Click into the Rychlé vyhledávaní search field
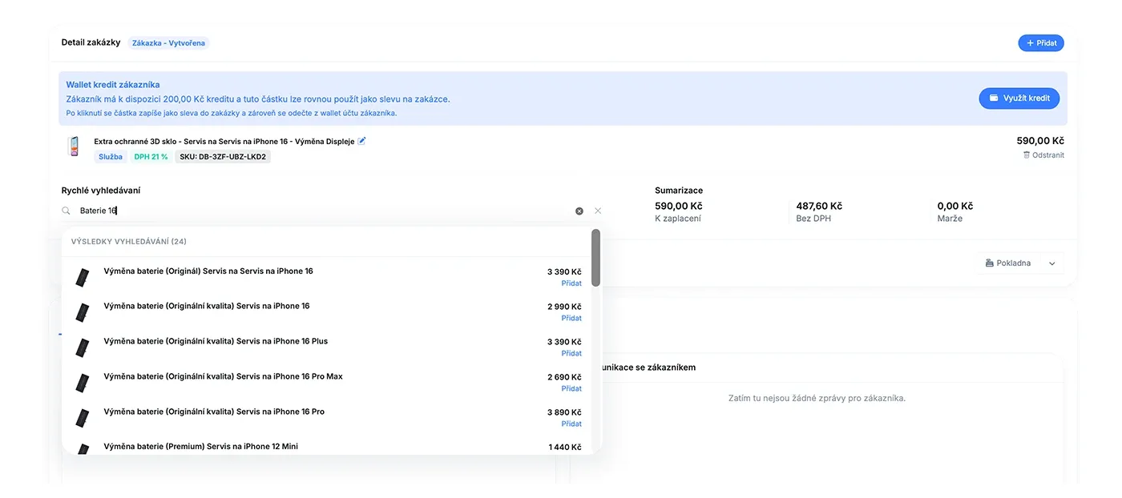Screen dimensions: 1122x498 (321, 211)
